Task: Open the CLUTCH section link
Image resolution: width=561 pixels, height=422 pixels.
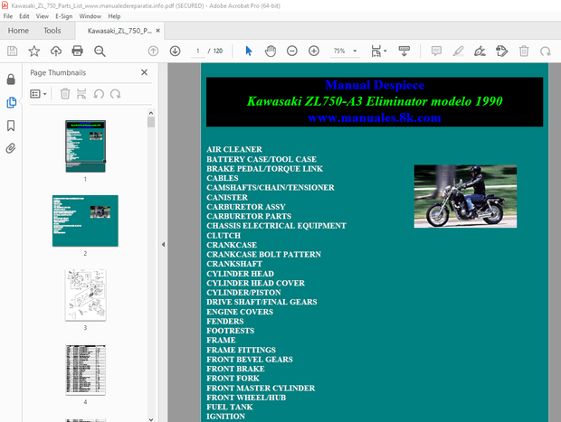Action: tap(223, 236)
